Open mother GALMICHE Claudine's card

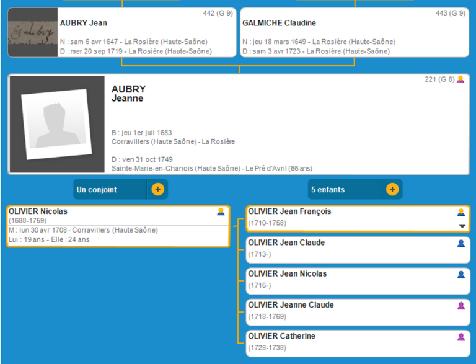354,32
